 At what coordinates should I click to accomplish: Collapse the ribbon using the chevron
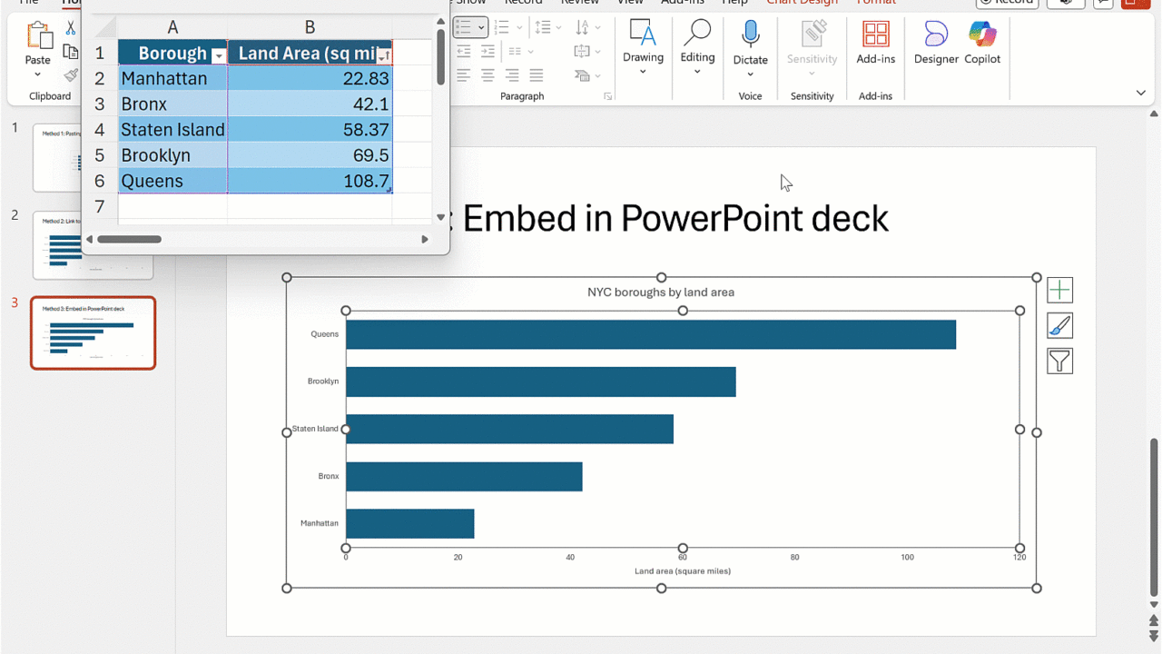pyautogui.click(x=1141, y=93)
